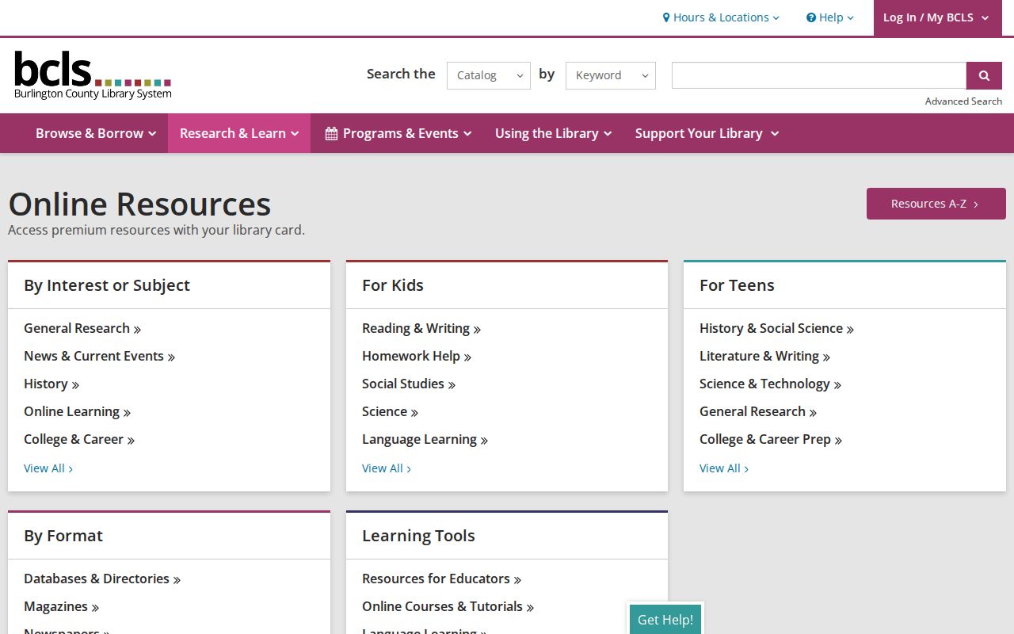The height and width of the screenshot is (634, 1014).
Task: Open the Online Learning resources link
Action: (x=78, y=411)
